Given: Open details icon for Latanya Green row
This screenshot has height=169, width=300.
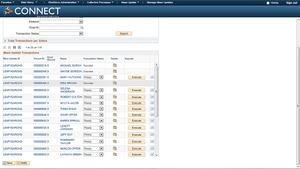Looking at the screenshot, I should point(115,154).
